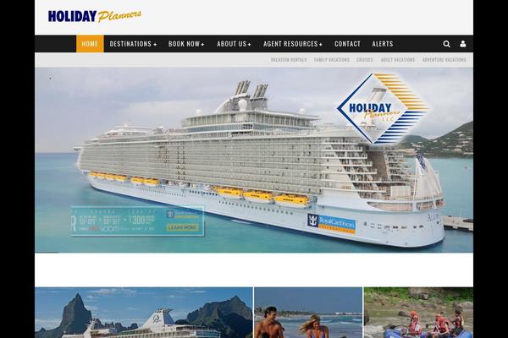Click the Learn More promo button

pyautogui.click(x=182, y=227)
